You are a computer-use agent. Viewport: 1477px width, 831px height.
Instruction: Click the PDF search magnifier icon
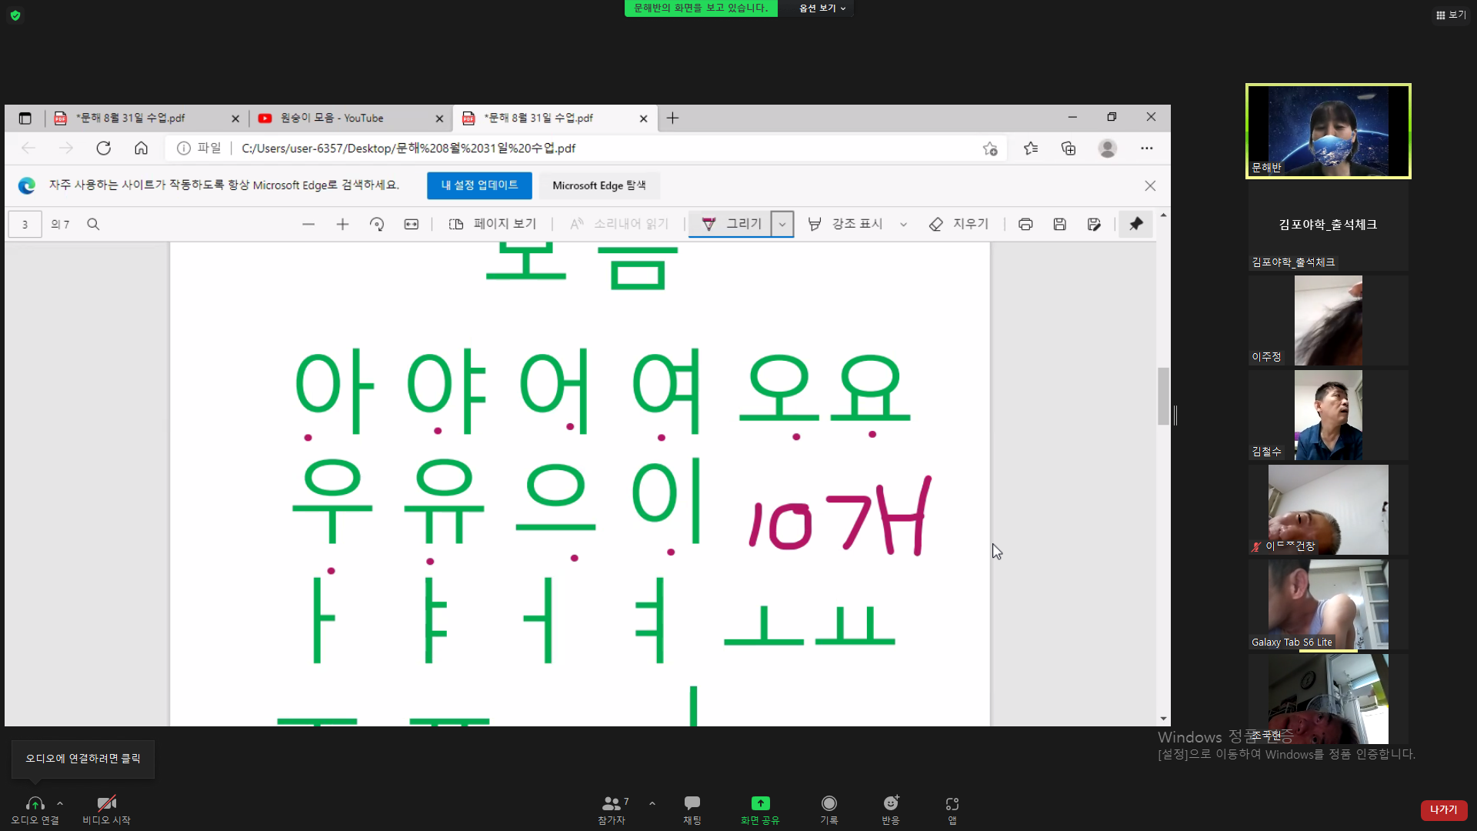(x=93, y=224)
